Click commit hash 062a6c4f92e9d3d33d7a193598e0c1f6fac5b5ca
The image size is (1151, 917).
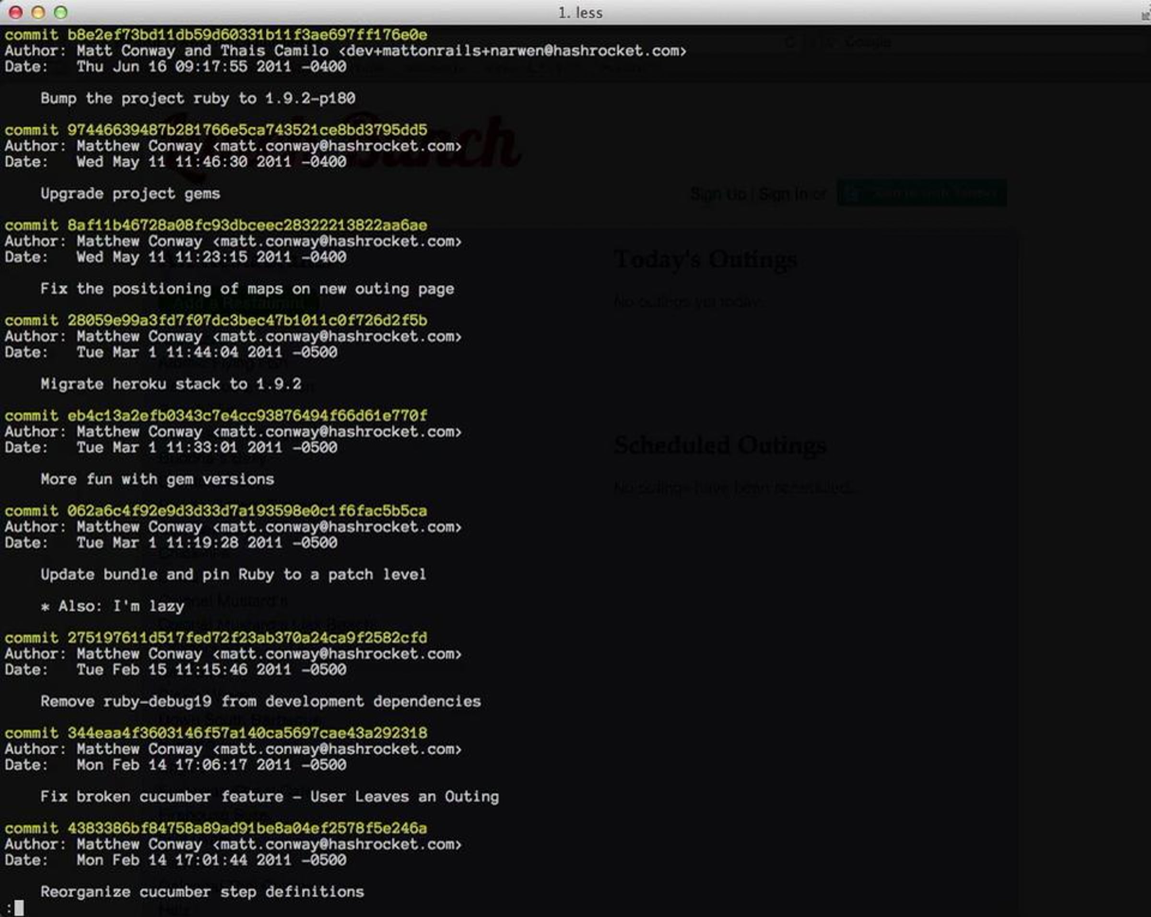(x=247, y=511)
